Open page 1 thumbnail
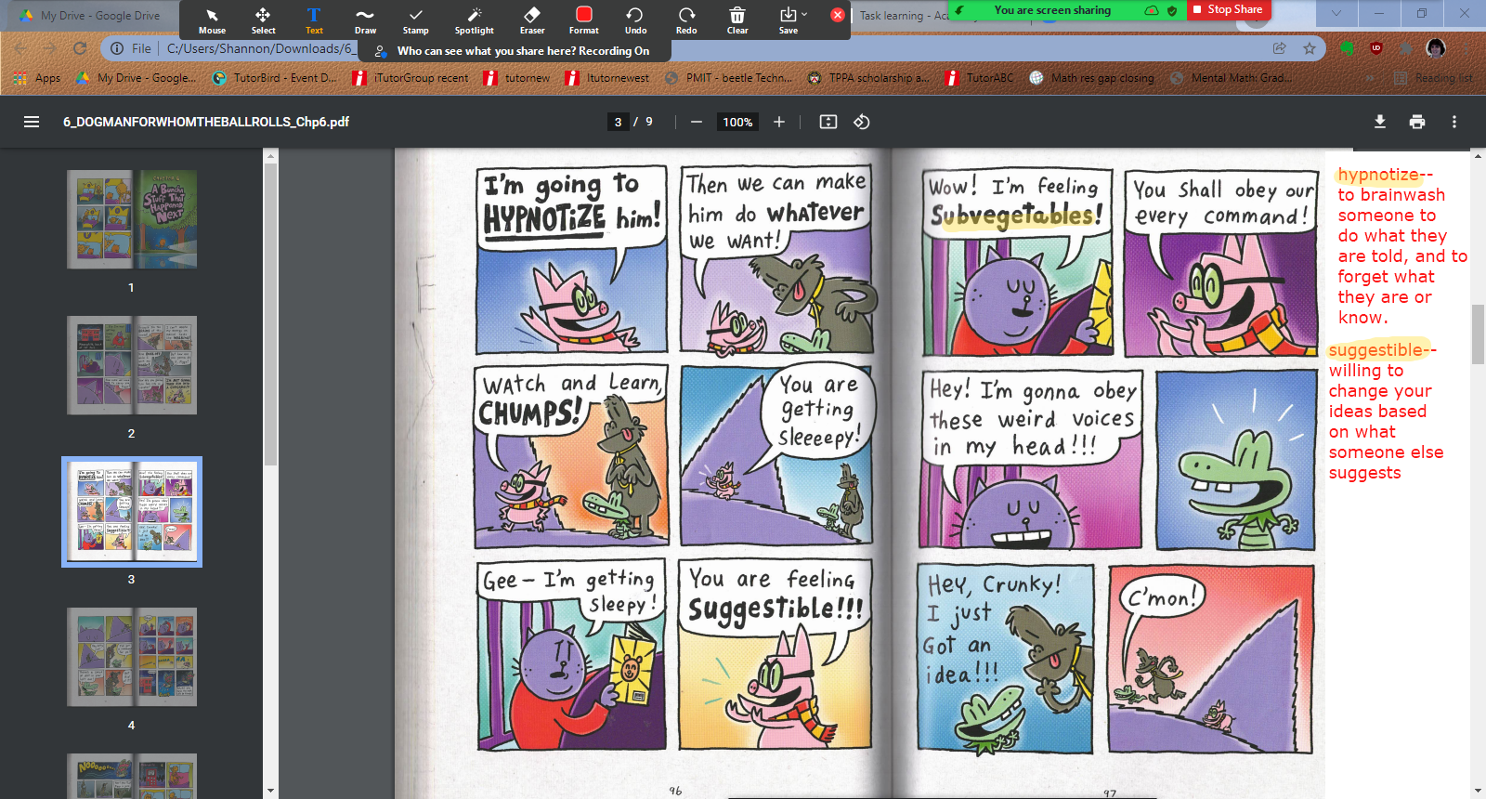The width and height of the screenshot is (1486, 799). coord(132,219)
